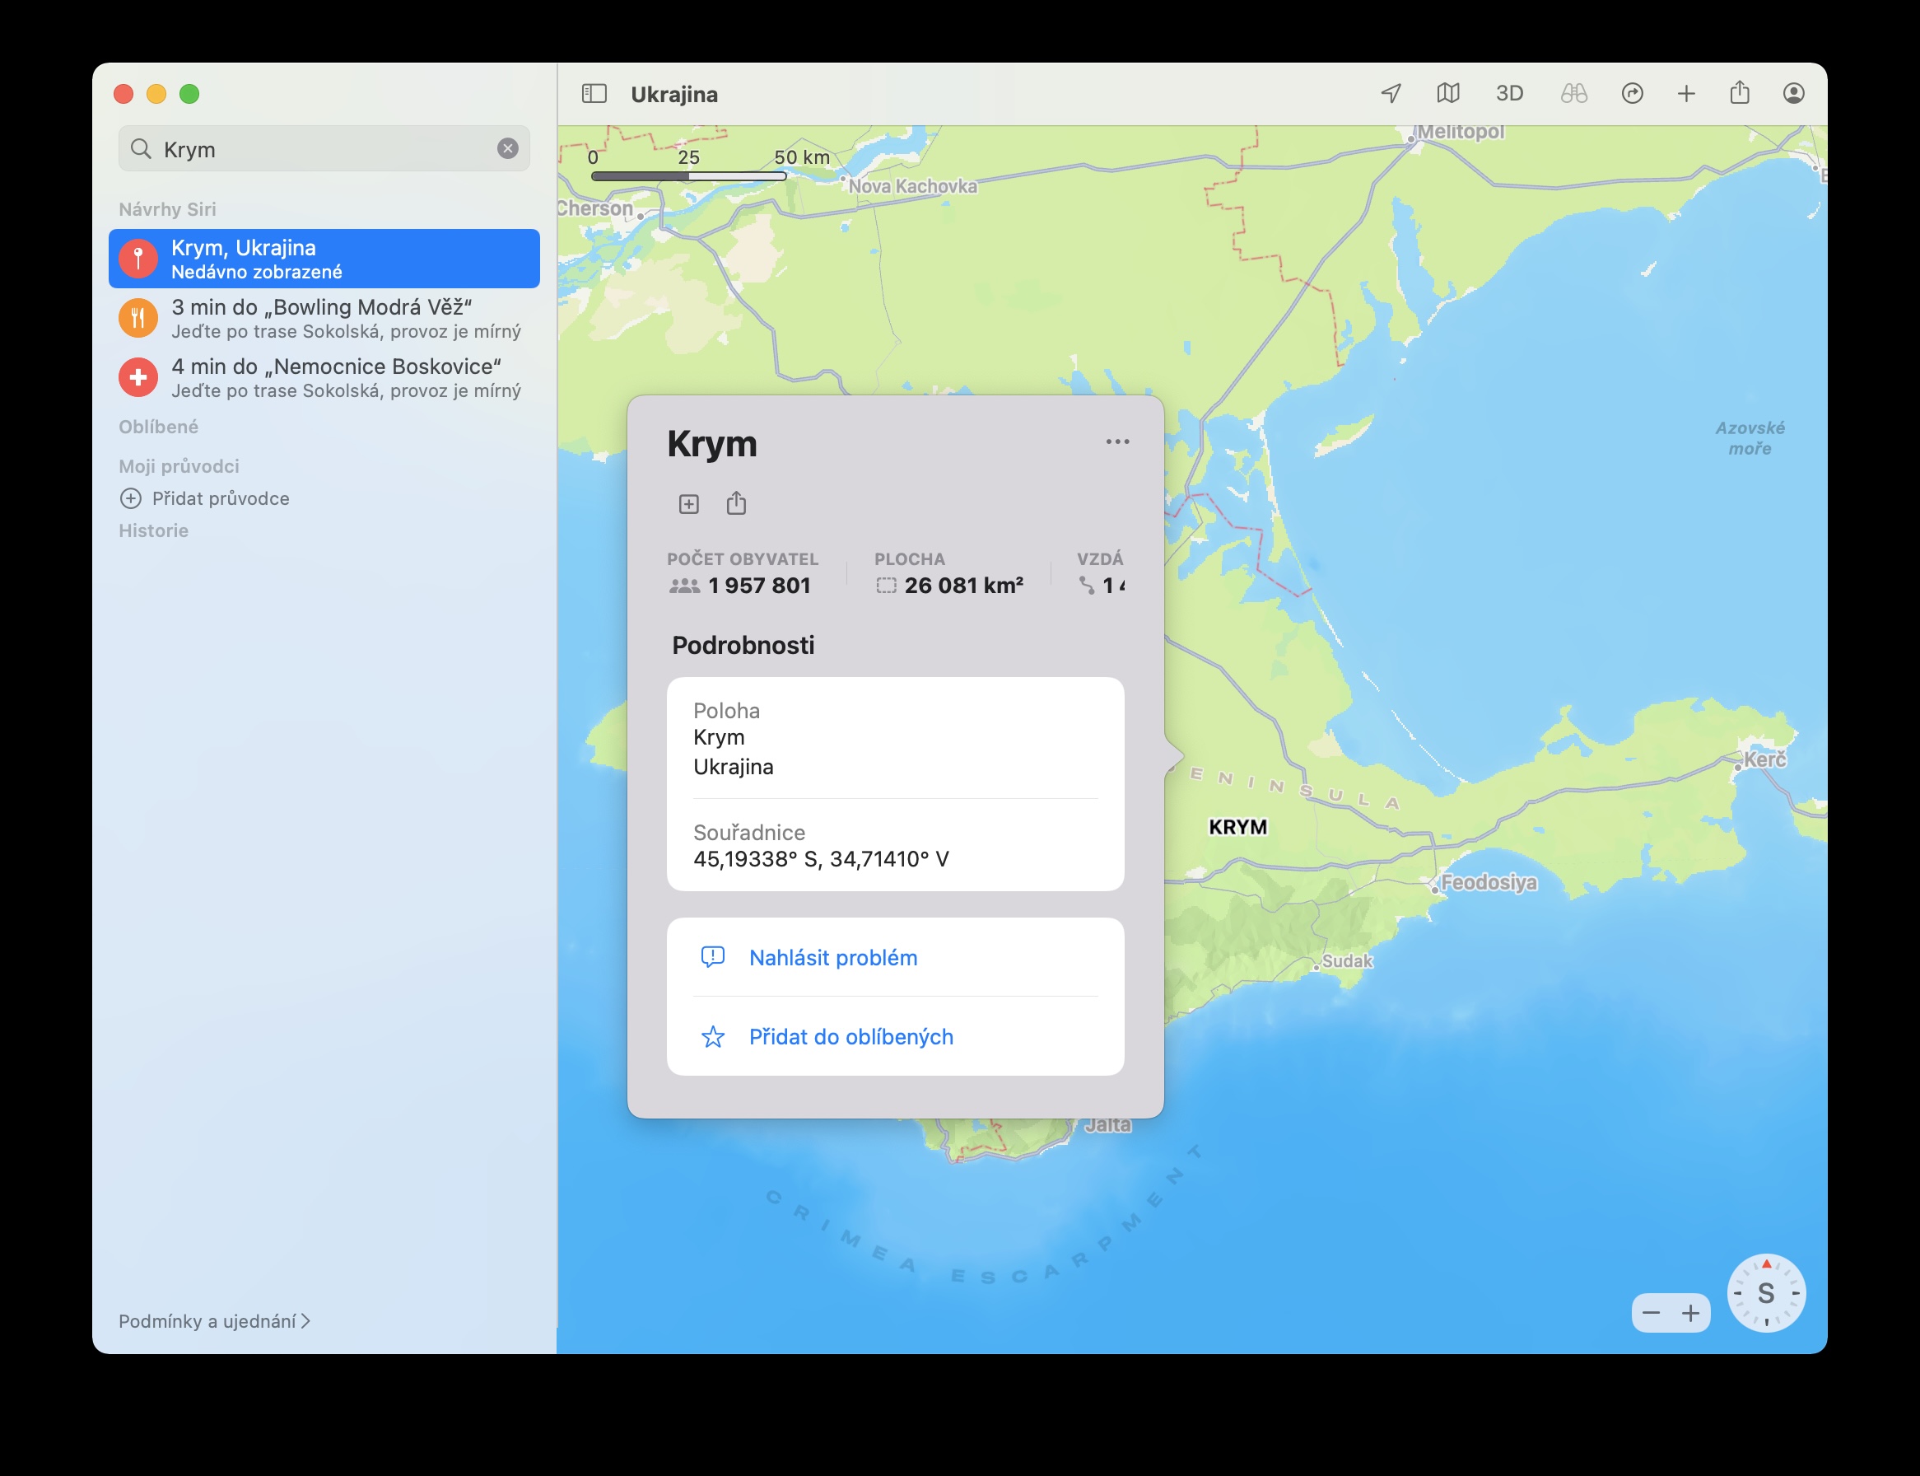Zoom in the map with plus button
Viewport: 1920px width, 1476px height.
click(1690, 1314)
